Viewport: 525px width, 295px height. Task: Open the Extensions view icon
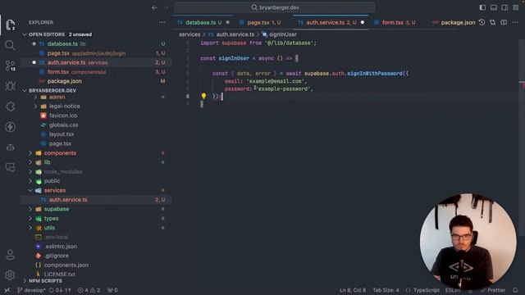(x=10, y=107)
